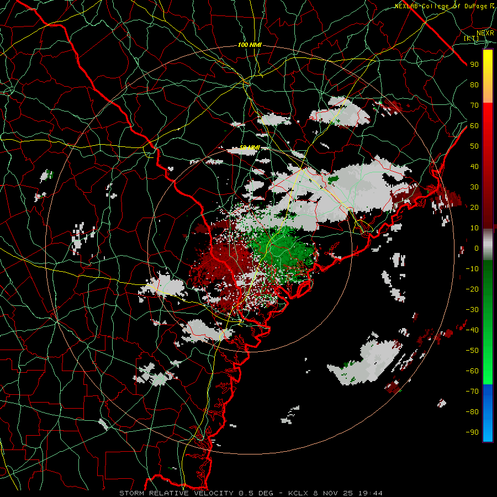The height and width of the screenshot is (497, 497).
Task: Click the NEXLAB-College of DuPage header text
Action: pos(444,6)
